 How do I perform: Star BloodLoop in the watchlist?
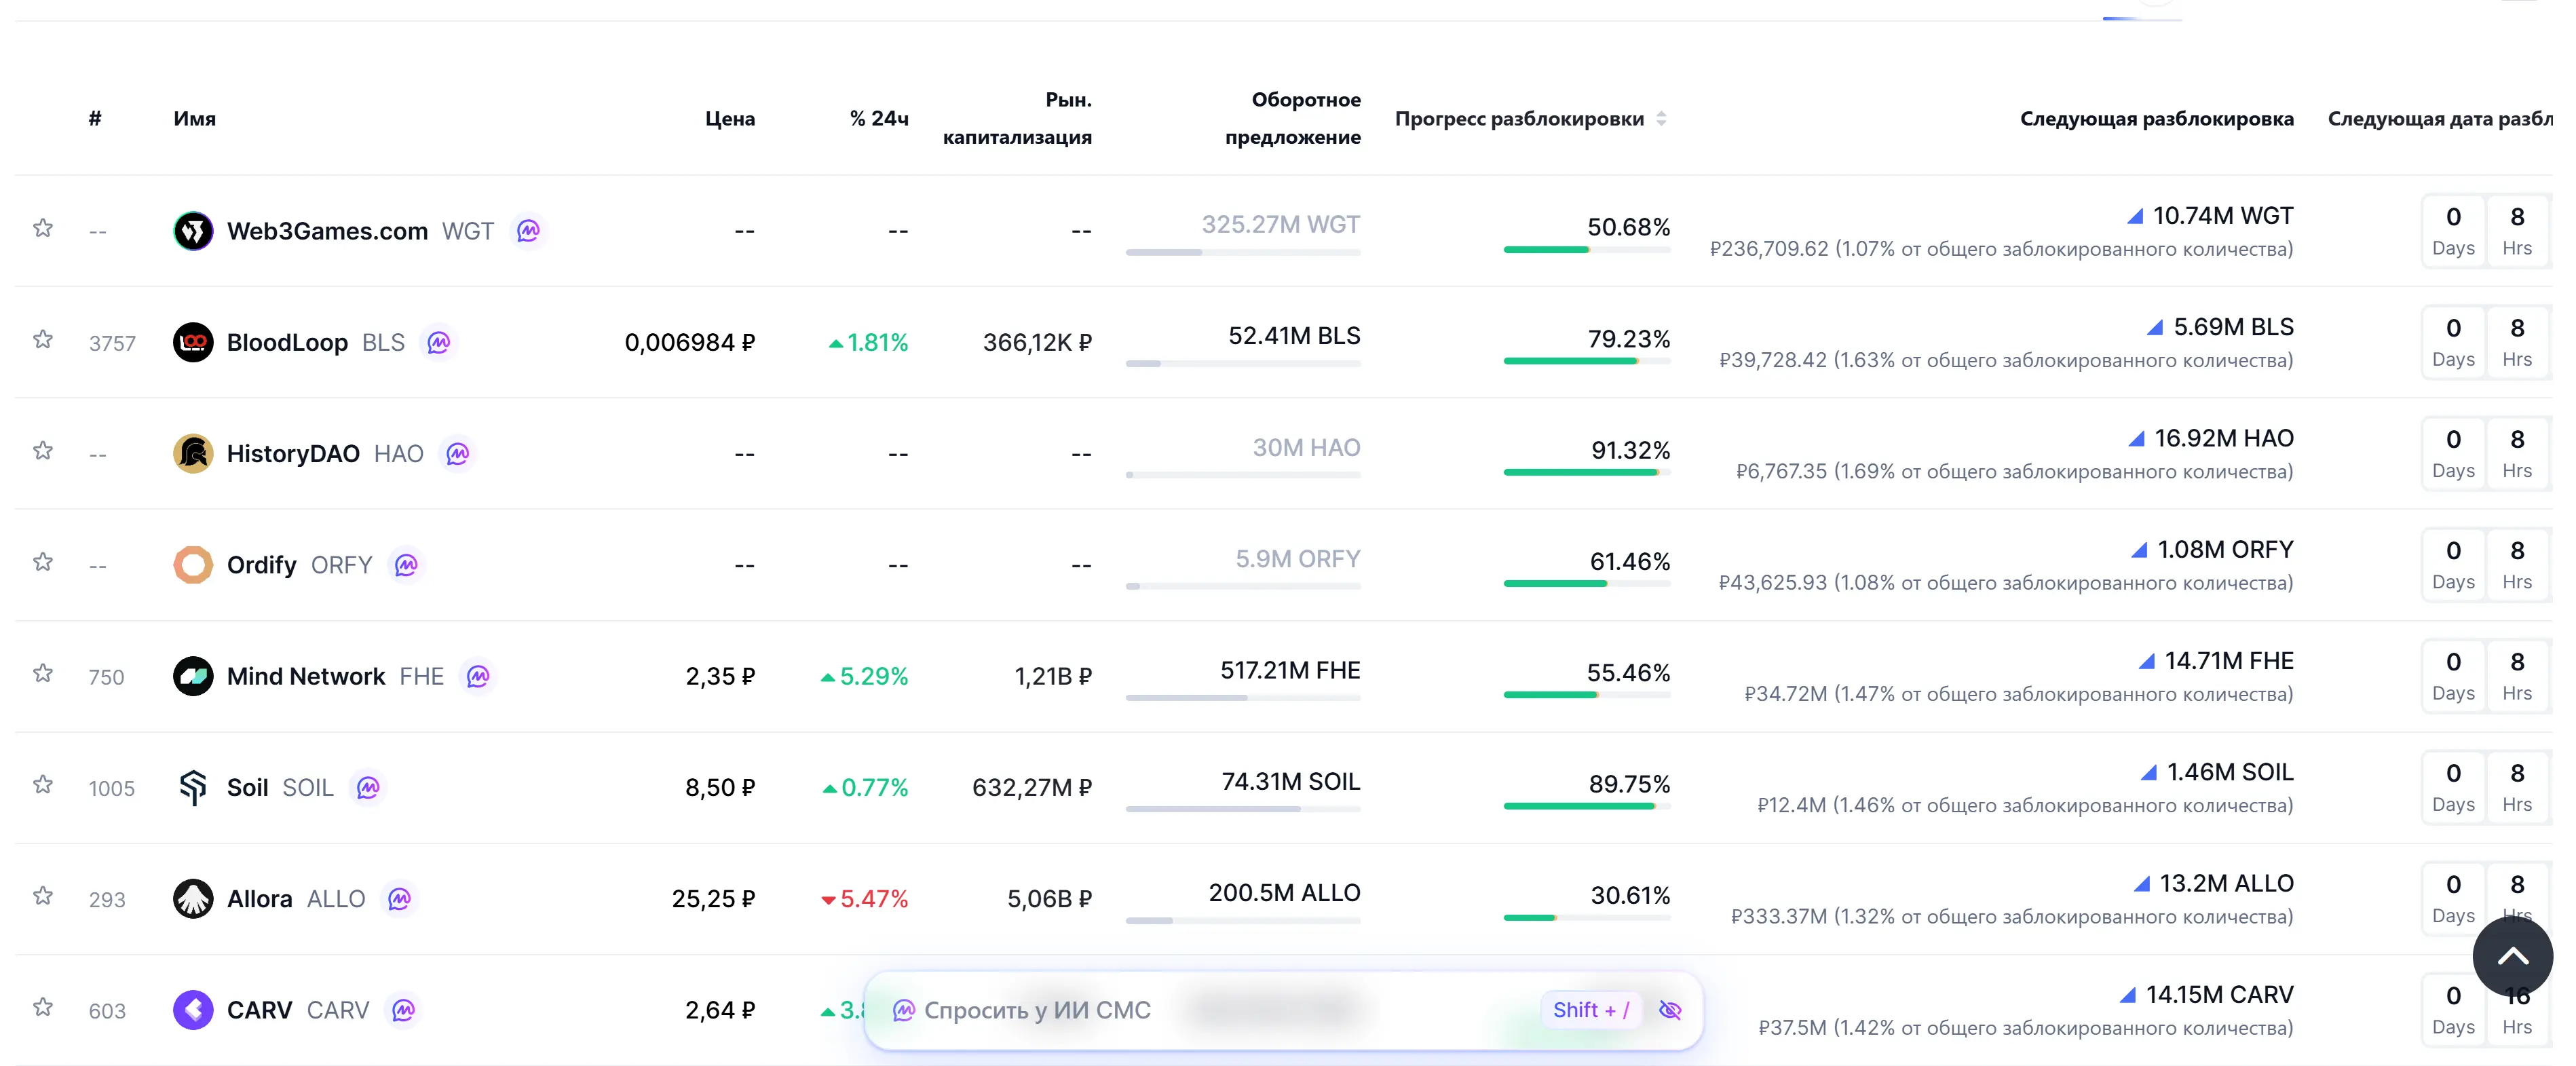pyautogui.click(x=43, y=339)
